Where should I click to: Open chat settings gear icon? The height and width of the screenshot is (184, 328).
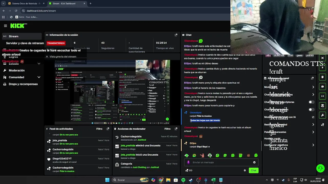245,170
